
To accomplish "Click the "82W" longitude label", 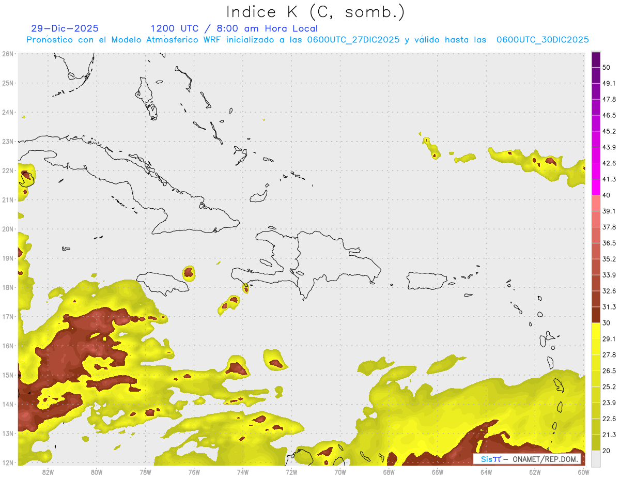I will [x=48, y=472].
